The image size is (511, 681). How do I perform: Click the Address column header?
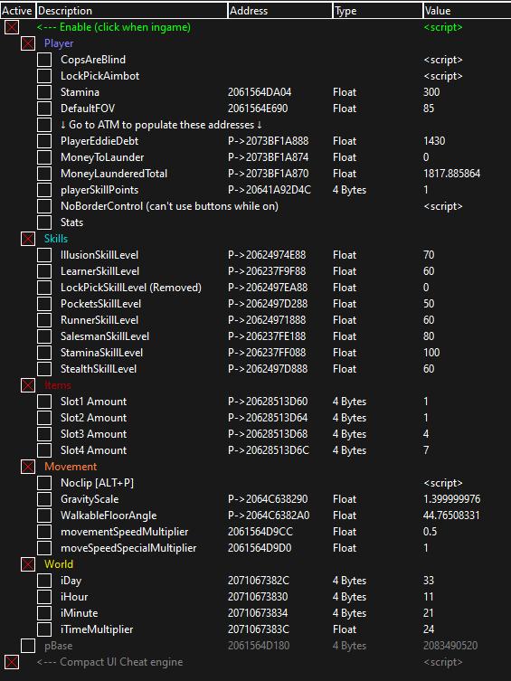[279, 11]
